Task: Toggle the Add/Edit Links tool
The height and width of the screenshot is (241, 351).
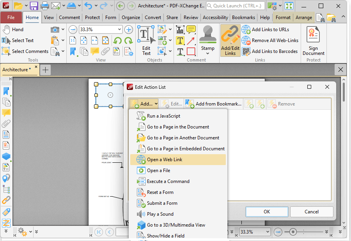Action: (230, 40)
